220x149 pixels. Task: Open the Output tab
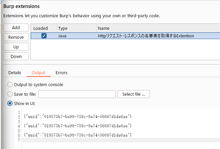click(x=38, y=73)
